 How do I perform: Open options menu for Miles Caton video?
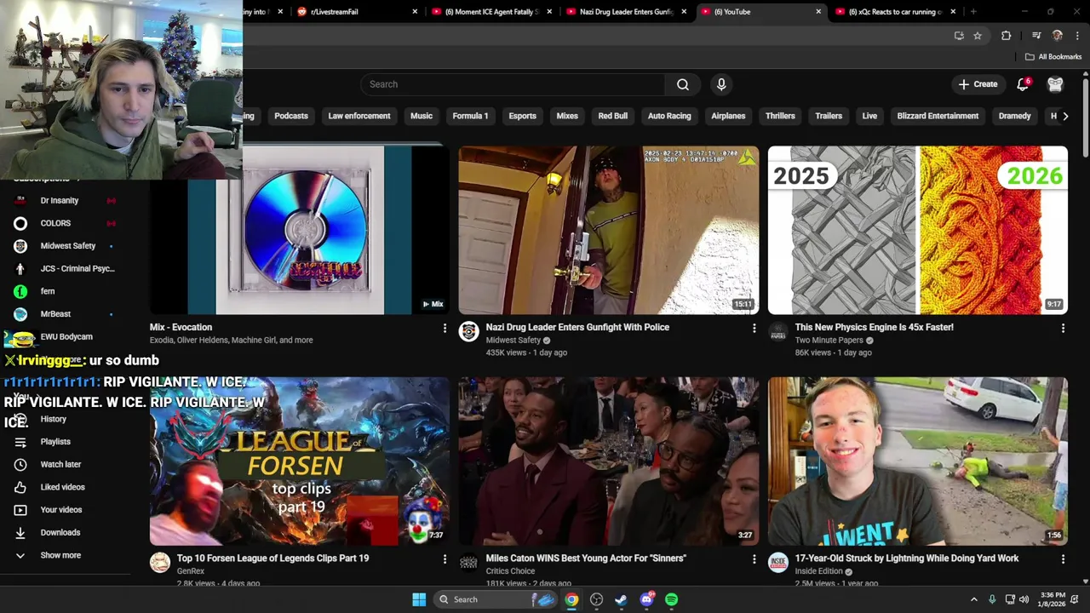pyautogui.click(x=754, y=559)
